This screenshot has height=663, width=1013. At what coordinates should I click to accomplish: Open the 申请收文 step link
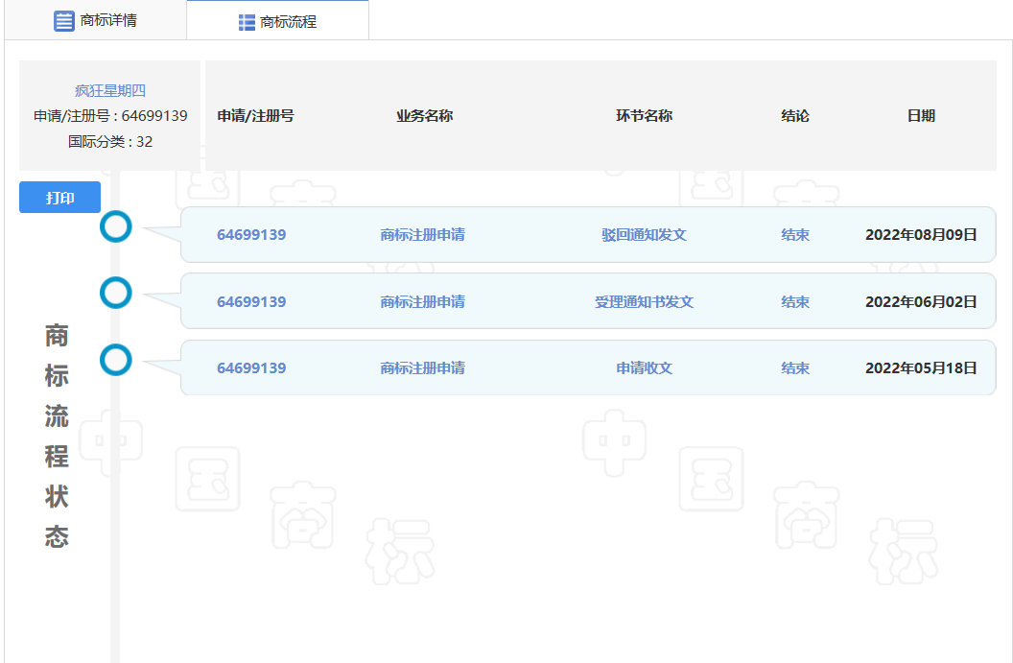coord(644,367)
